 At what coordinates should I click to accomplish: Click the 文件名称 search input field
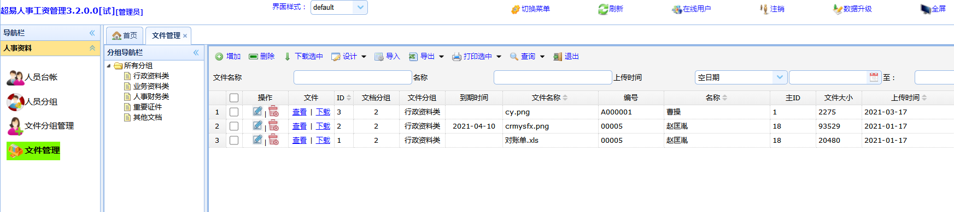click(353, 77)
